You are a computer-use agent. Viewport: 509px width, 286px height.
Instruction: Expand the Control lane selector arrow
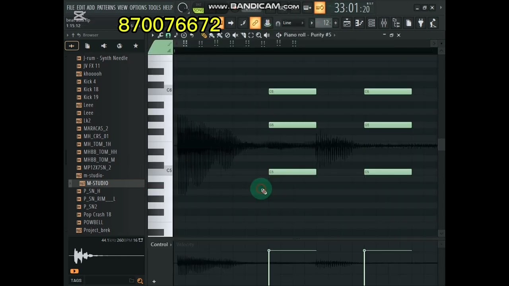point(171,245)
